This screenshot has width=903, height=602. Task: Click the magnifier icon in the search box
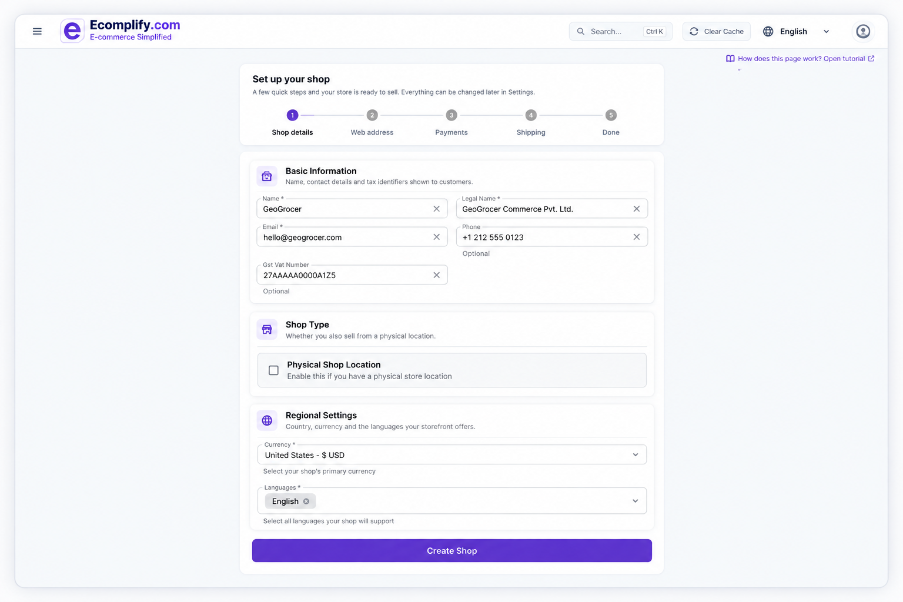pos(580,31)
